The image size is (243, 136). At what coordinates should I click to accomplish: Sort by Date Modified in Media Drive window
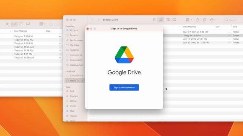click(190, 27)
